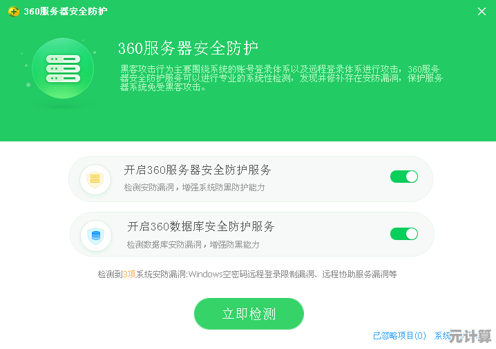Close the 360服务器安全防护 window
The image size is (496, 349).
pos(481,12)
